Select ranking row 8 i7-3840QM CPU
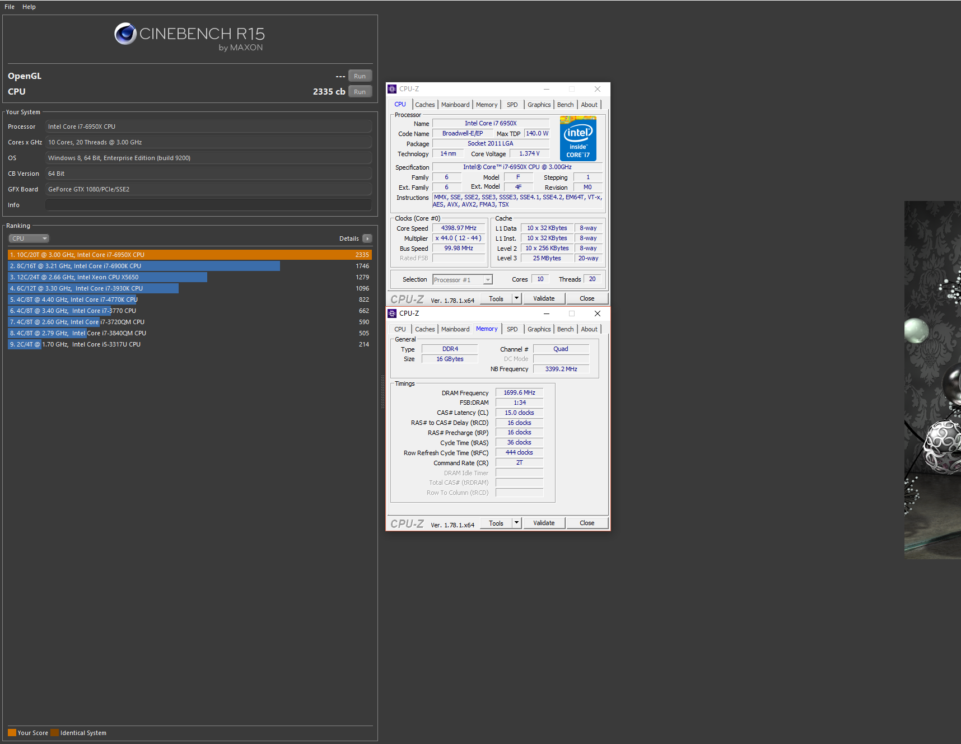Screen dimensions: 961x744 (x=190, y=333)
